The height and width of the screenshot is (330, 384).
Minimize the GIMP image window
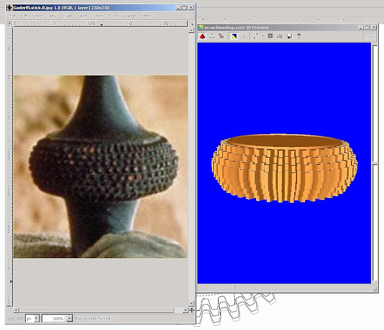pos(178,7)
